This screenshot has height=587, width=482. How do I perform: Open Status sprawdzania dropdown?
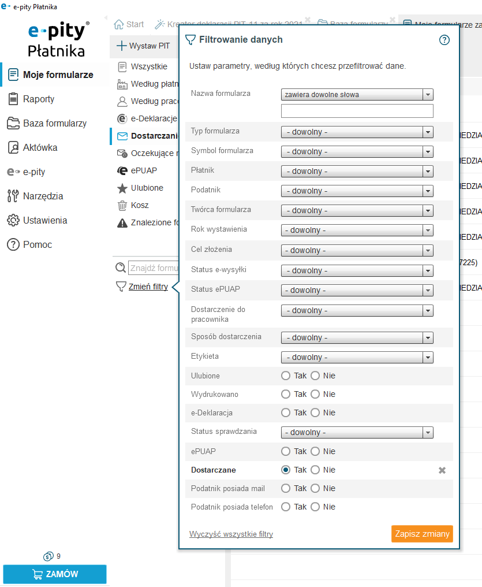357,432
